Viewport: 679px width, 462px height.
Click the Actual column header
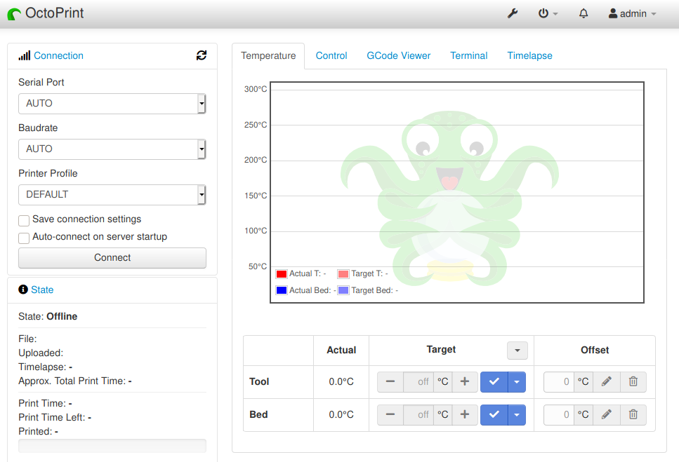click(x=341, y=350)
